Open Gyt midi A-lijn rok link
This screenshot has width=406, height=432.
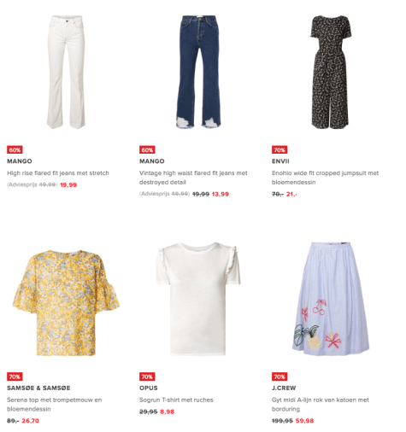click(321, 405)
